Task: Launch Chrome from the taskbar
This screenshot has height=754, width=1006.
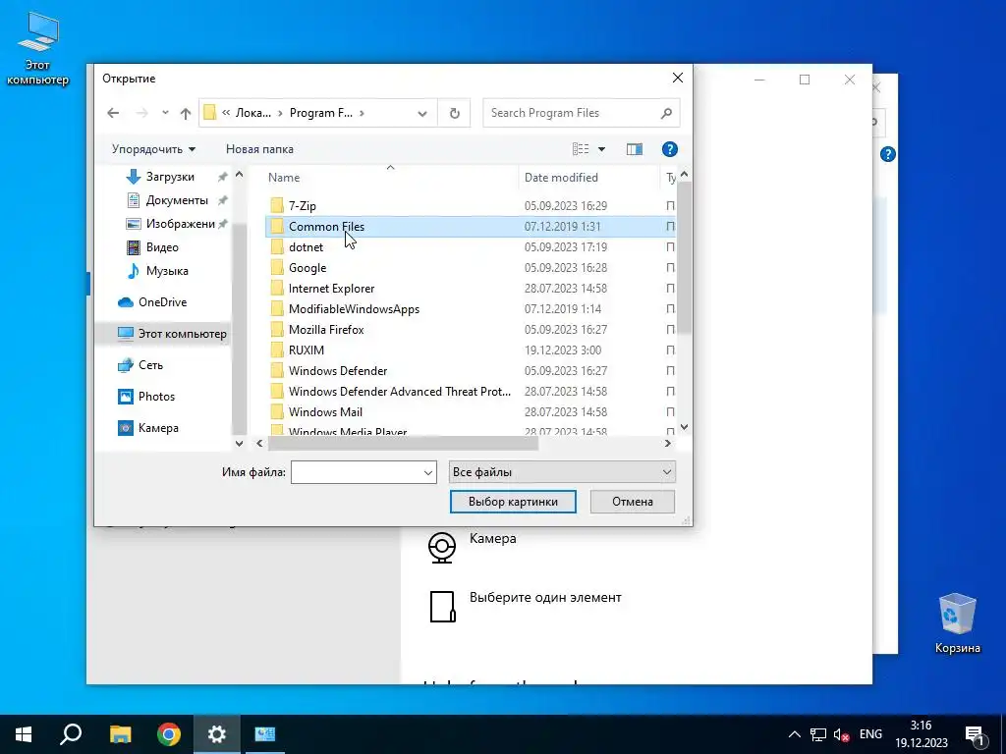Action: point(169,734)
